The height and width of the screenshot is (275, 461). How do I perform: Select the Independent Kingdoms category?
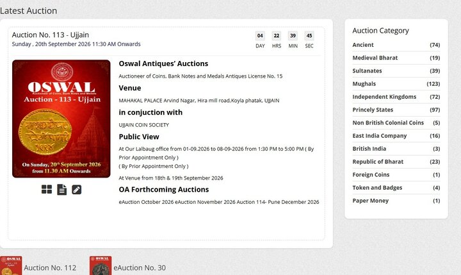[x=384, y=97]
